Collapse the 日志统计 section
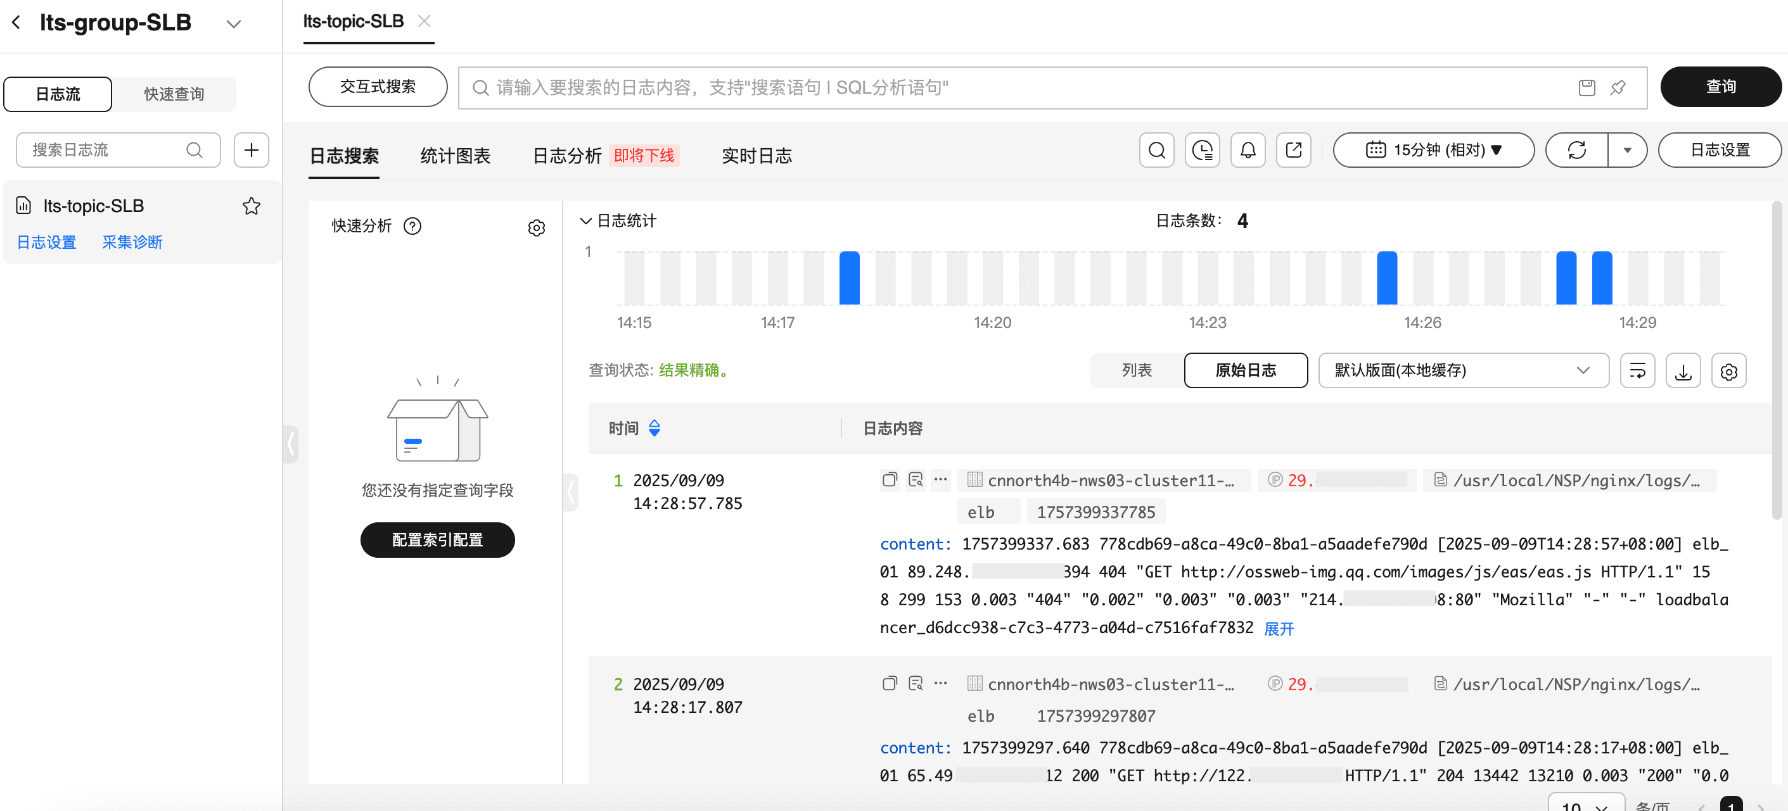Image resolution: width=1788 pixels, height=811 pixels. tap(585, 220)
